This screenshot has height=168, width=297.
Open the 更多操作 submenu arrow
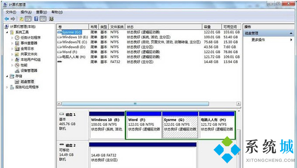(291, 40)
